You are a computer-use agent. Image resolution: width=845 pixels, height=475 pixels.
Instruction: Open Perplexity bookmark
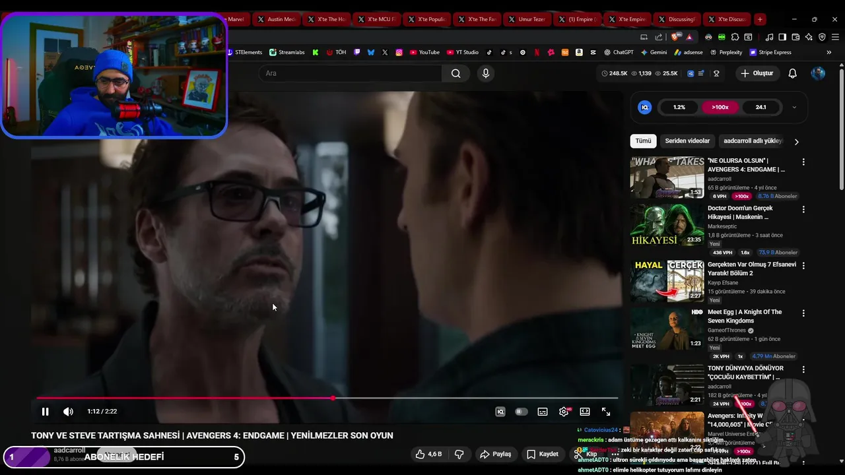(726, 52)
